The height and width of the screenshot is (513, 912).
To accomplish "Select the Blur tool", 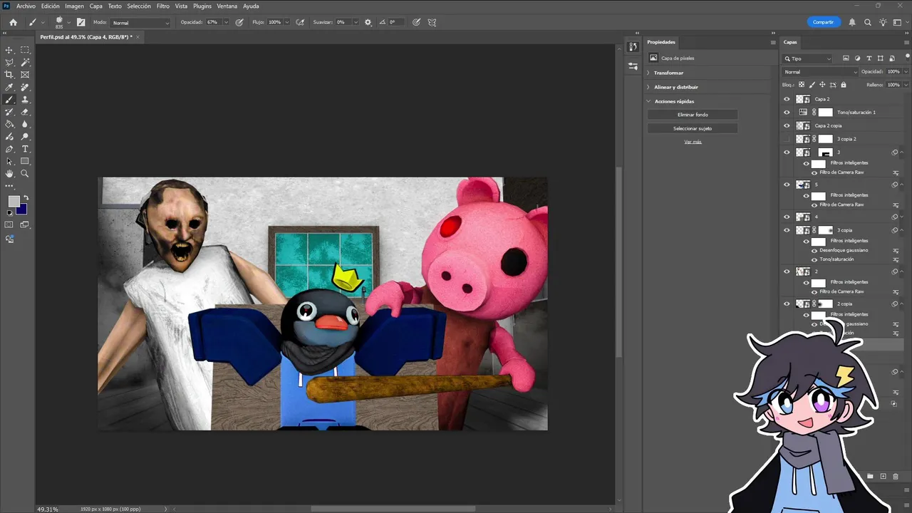I will 25,124.
